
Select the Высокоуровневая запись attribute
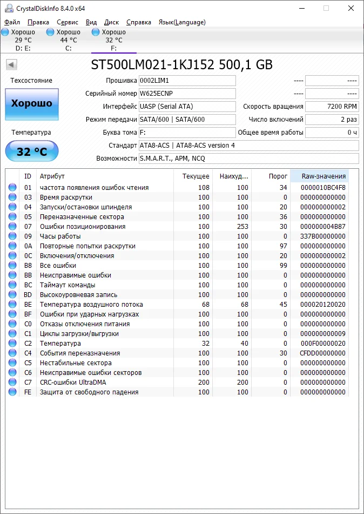(178, 295)
